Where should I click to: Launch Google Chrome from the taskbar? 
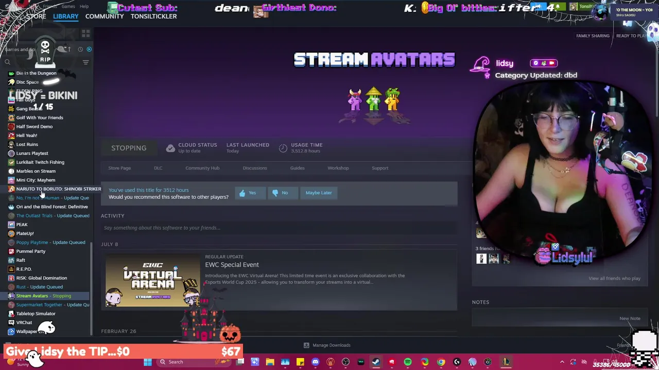(x=441, y=362)
